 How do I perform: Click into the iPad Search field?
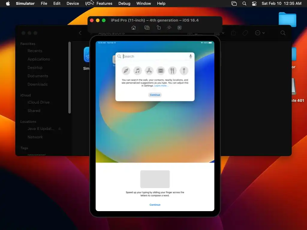coord(155,56)
